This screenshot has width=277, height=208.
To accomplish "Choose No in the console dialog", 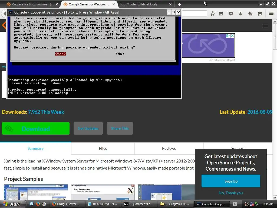I will (x=120, y=54).
